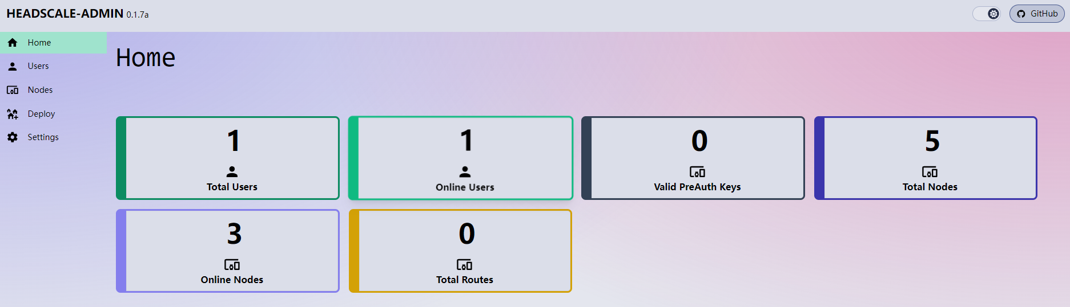1070x307 pixels.
Task: Select the Online Nodes card
Action: coord(228,251)
